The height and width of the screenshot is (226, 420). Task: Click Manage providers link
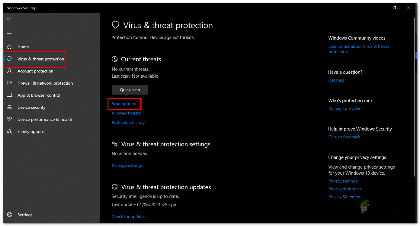345,108
